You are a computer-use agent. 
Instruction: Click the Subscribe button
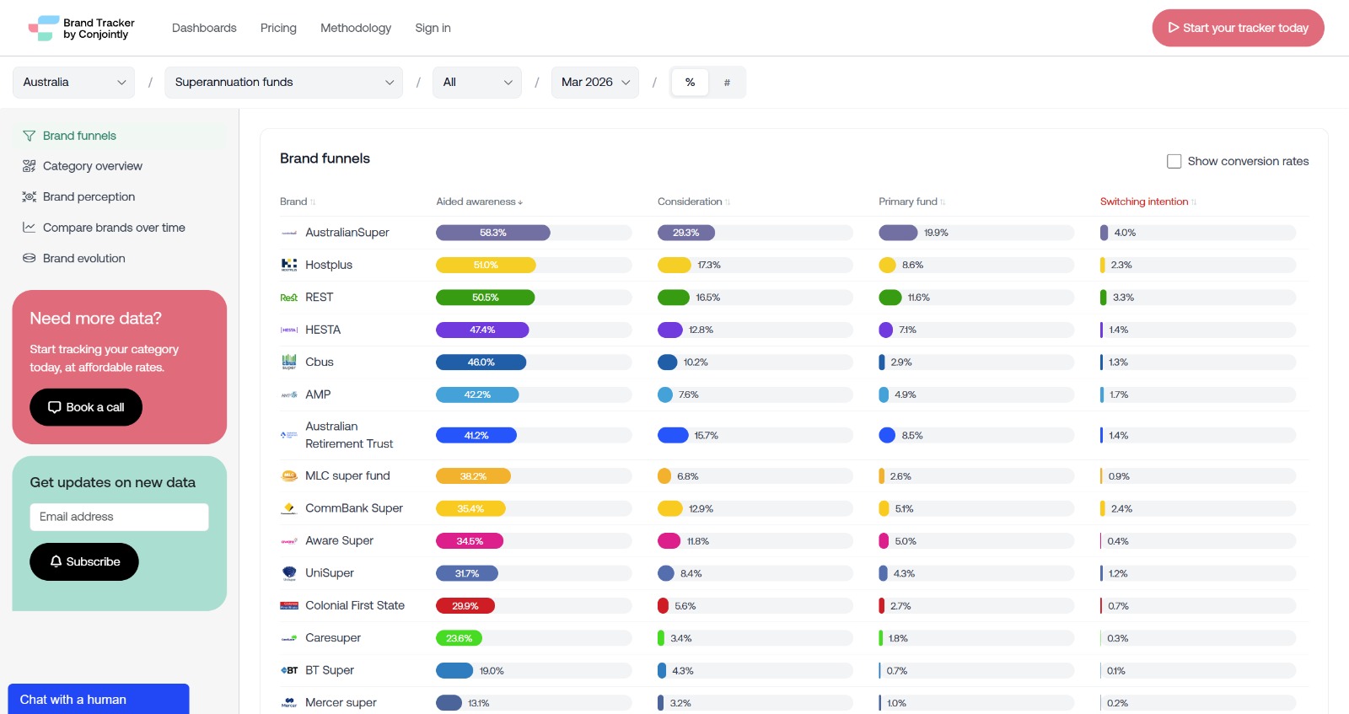(x=84, y=561)
